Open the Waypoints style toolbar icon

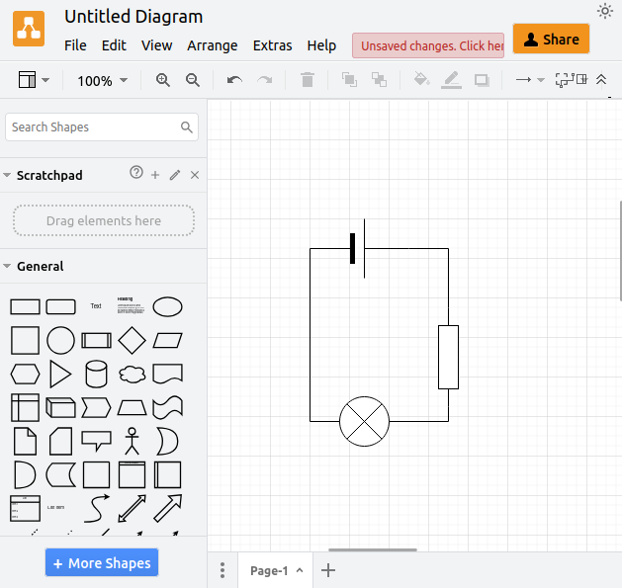565,80
